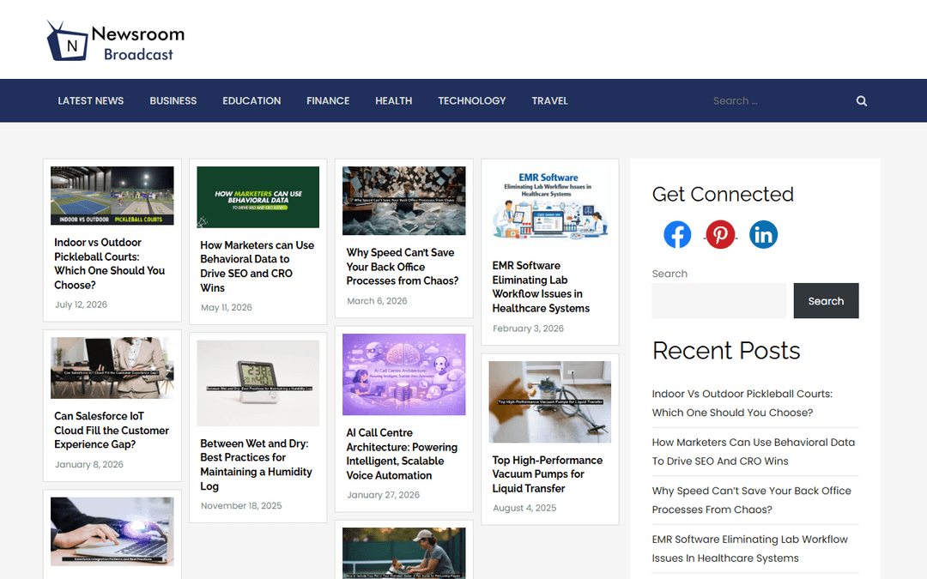927x579 pixels.
Task: Open EMR Software Eliminating Lab Workflow article title
Action: tap(541, 287)
